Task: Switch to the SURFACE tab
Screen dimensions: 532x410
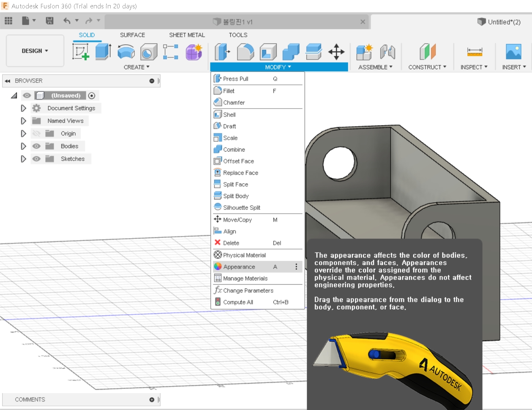Action: click(132, 35)
